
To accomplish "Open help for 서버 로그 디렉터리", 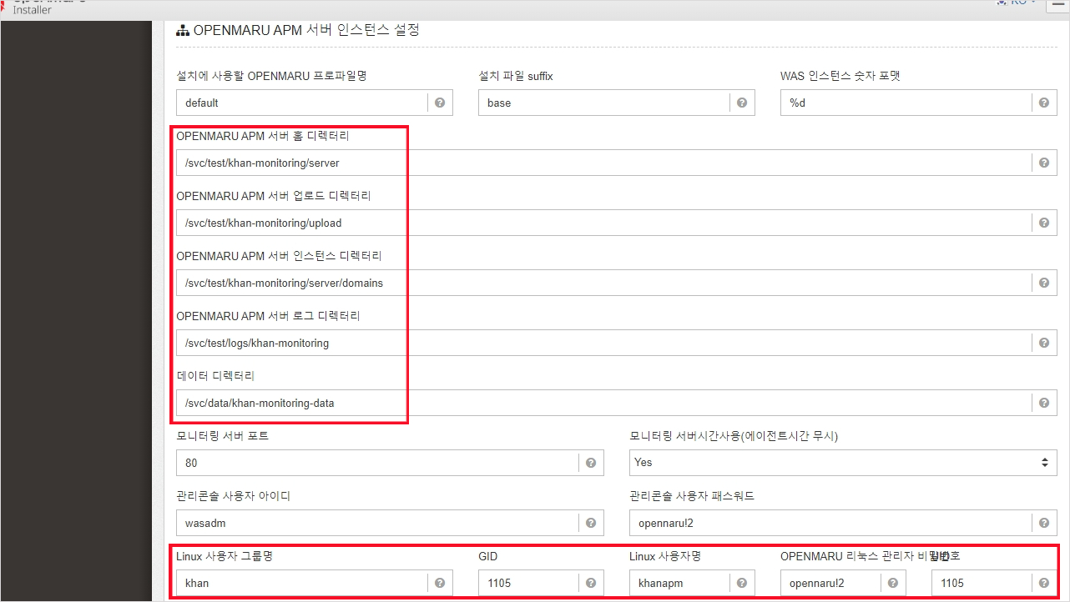I will [1044, 344].
